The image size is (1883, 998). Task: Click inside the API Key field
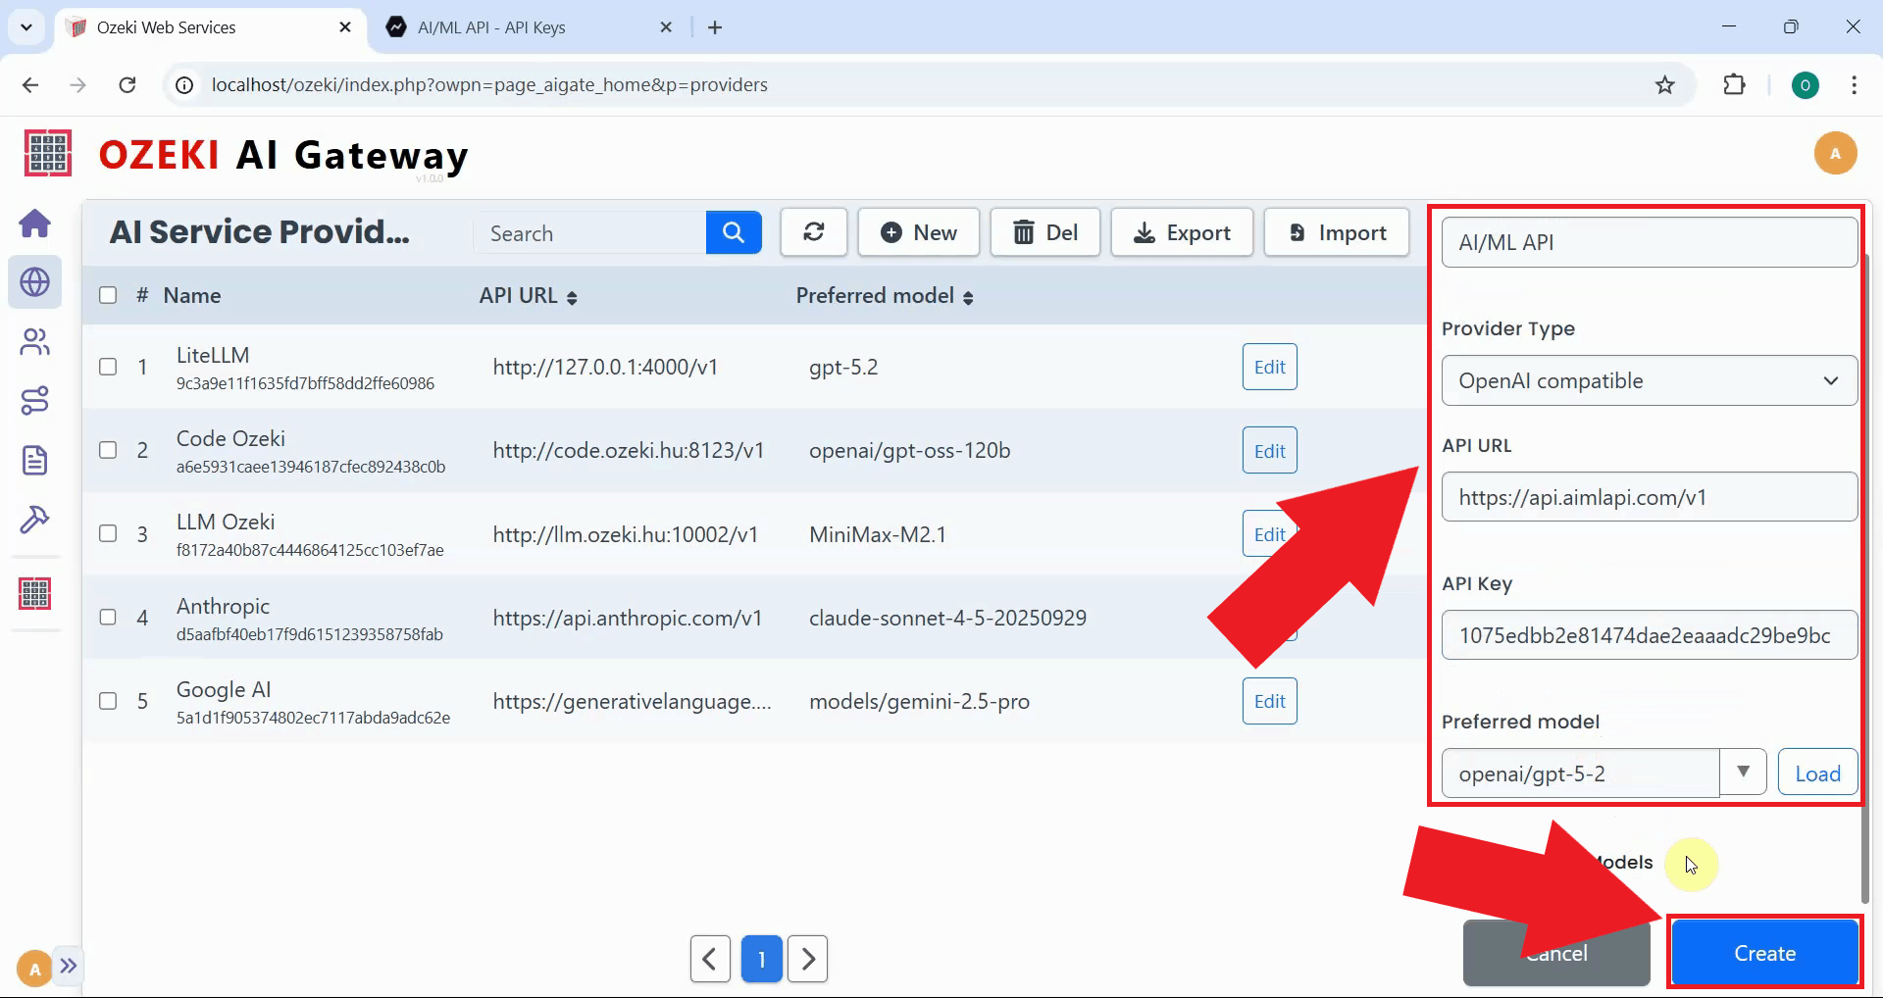coord(1648,634)
